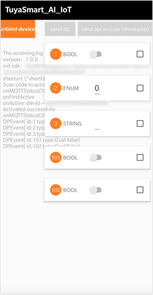Viewport: 153px width, 295px height.
Task: Focus the ENUM value field showing 0
Action: [x=97, y=88]
